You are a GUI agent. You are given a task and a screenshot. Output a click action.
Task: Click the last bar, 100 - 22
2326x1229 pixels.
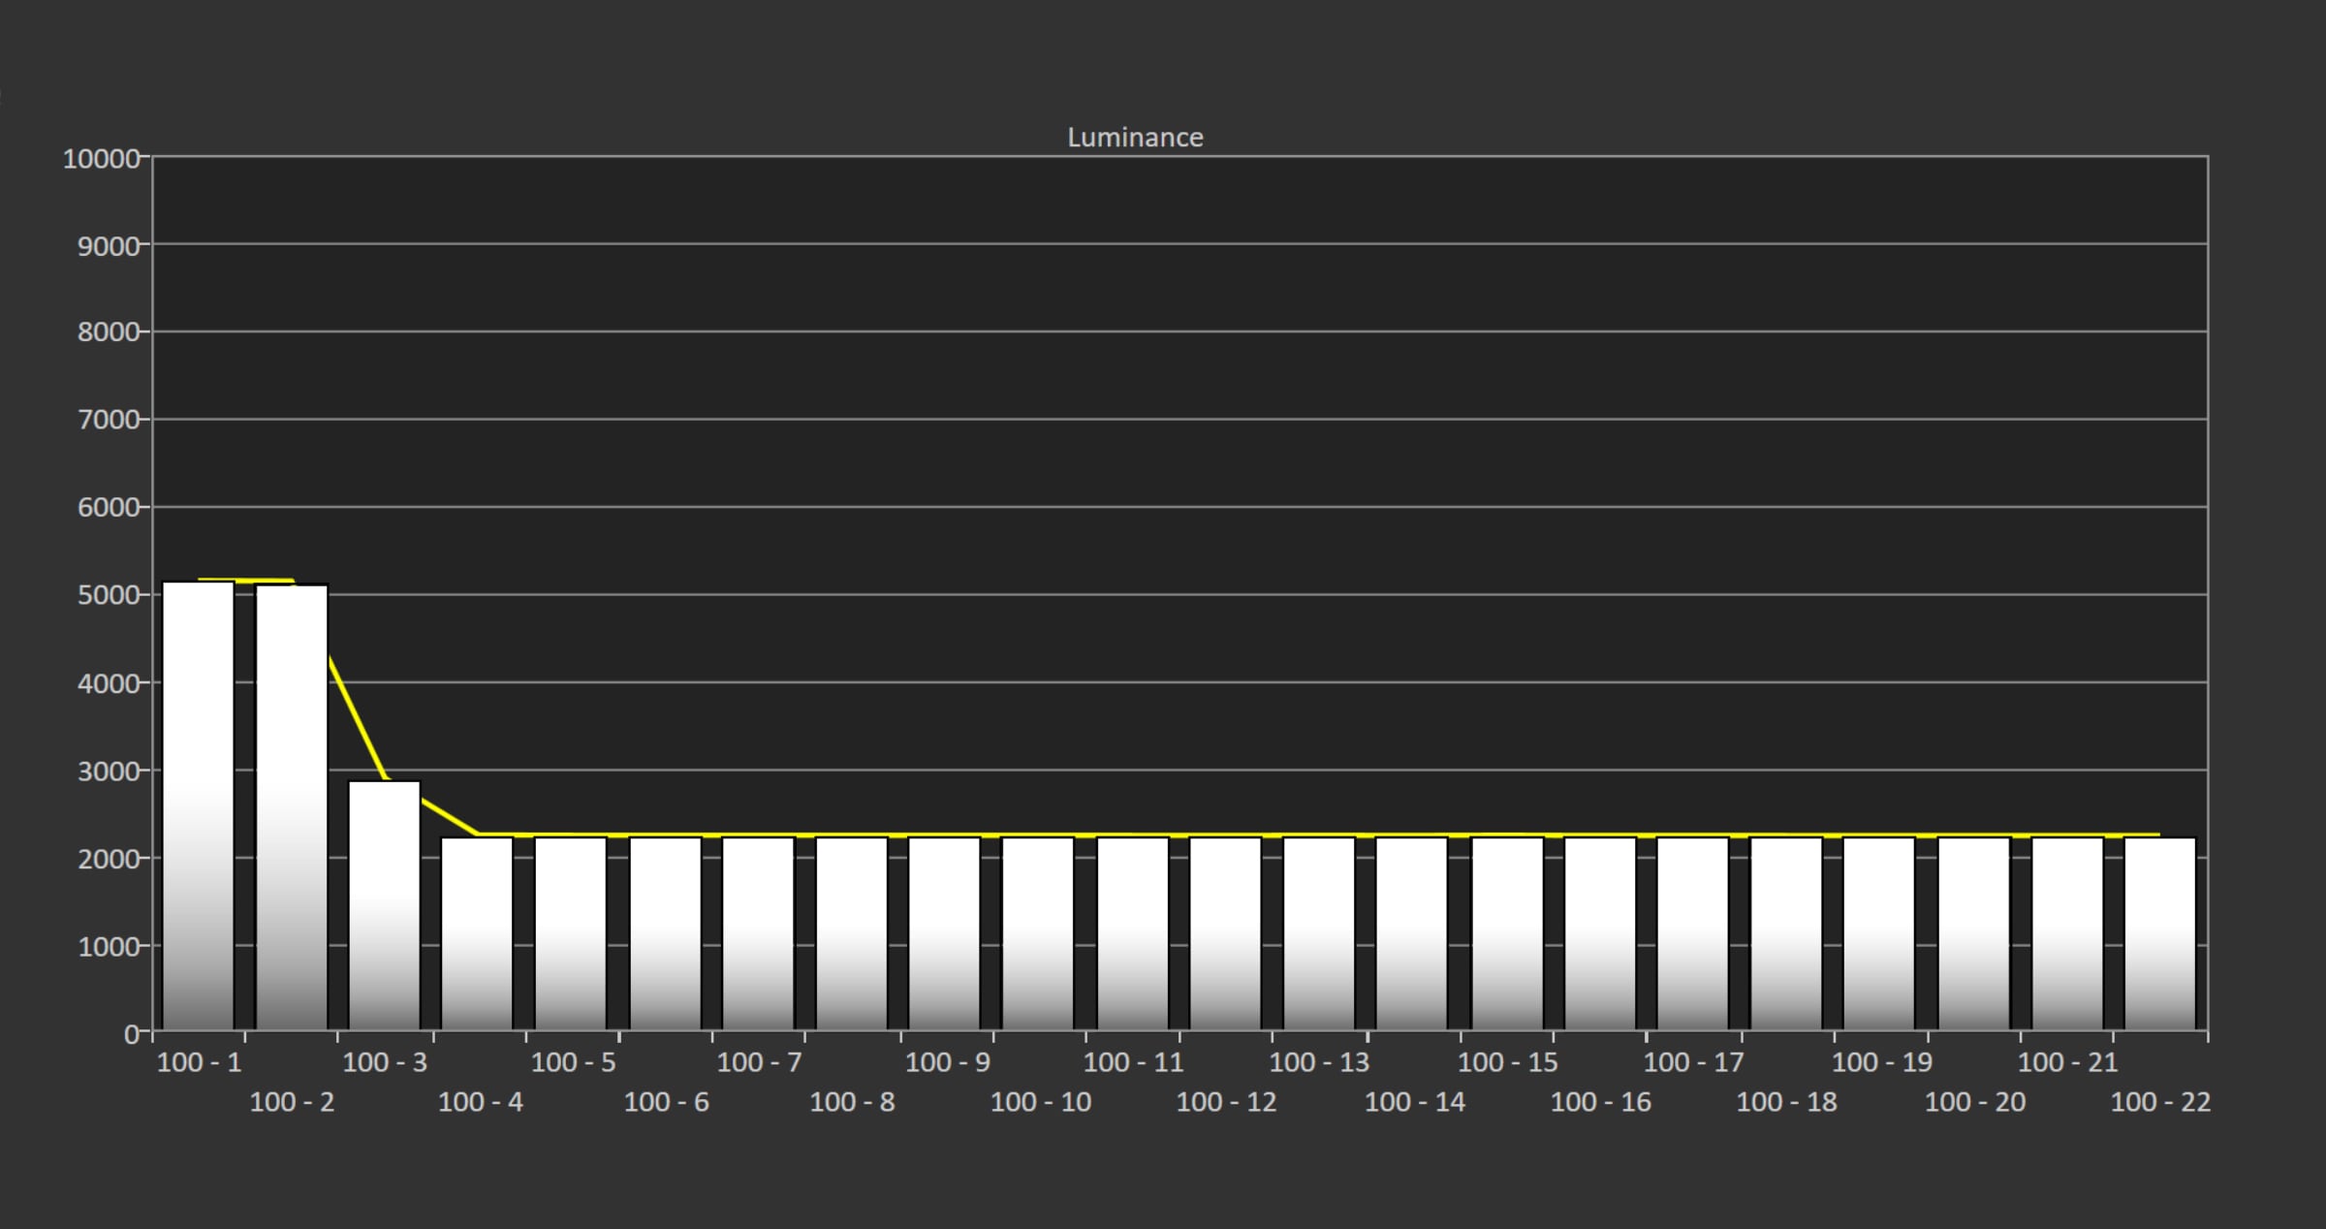tap(2160, 933)
